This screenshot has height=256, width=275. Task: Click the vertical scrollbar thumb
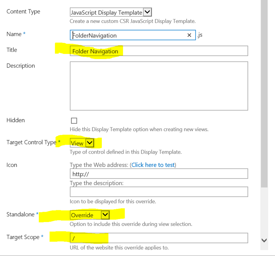click(x=264, y=93)
